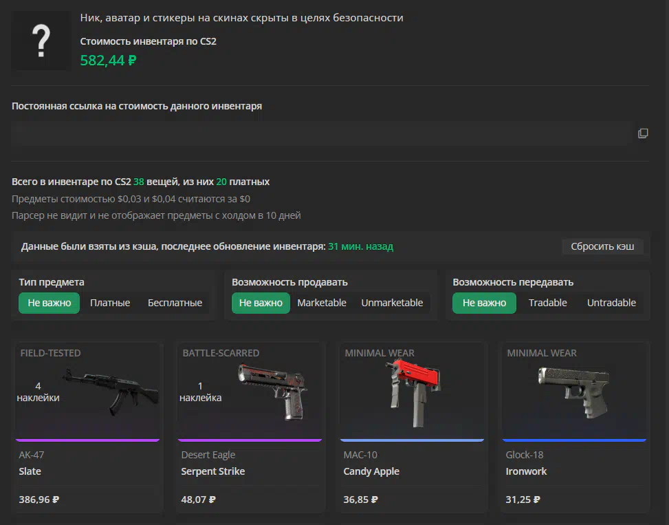Image resolution: width=669 pixels, height=525 pixels.
Task: Show only Unmarketable items
Action: (x=392, y=303)
